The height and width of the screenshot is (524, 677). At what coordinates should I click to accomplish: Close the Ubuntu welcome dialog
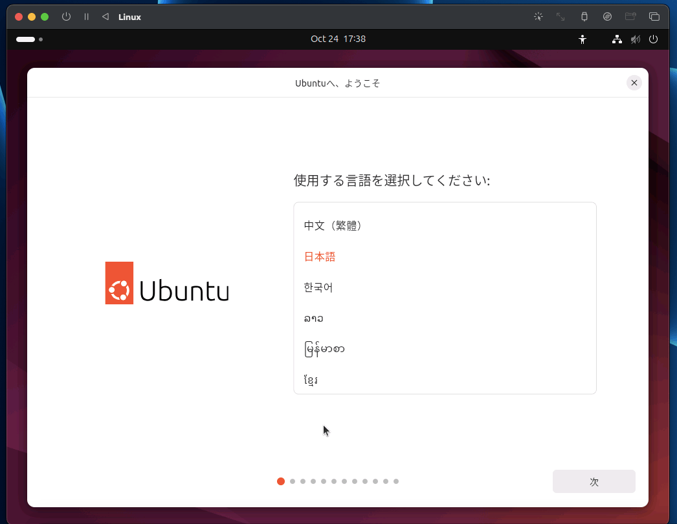(x=634, y=83)
